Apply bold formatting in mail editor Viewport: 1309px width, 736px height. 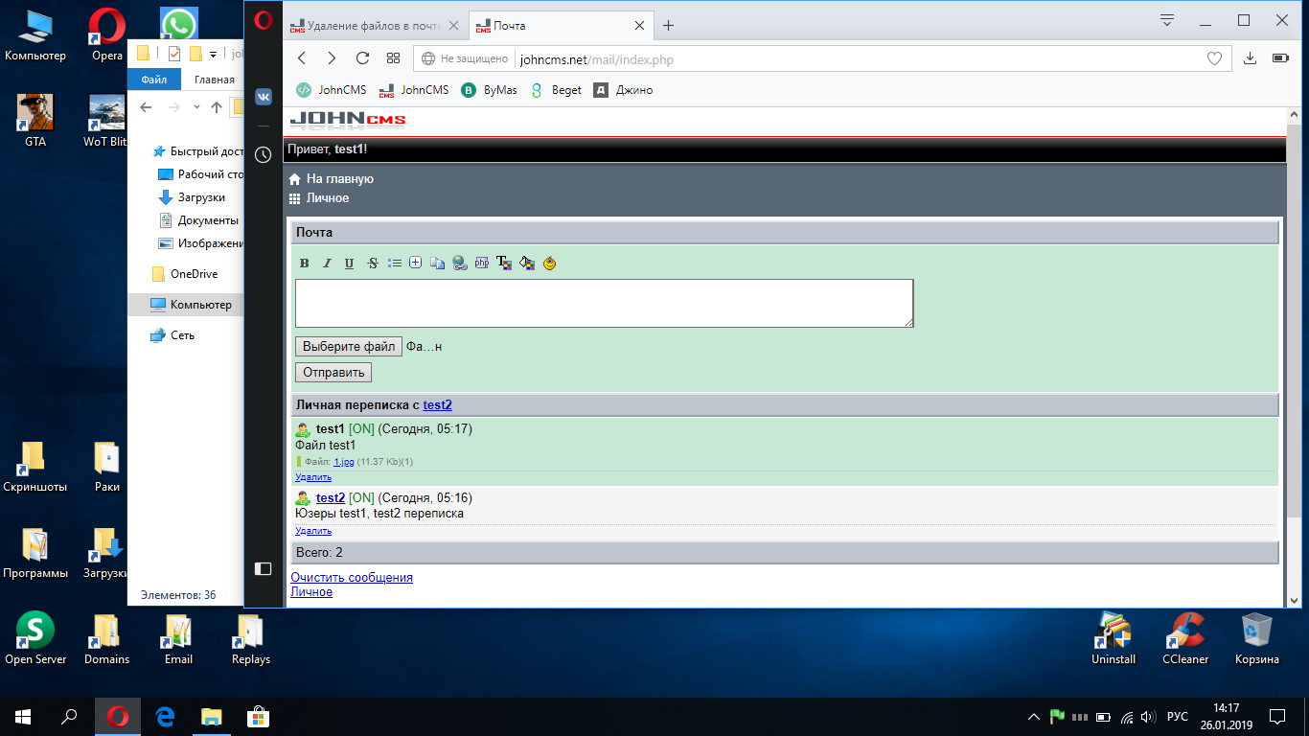click(305, 264)
